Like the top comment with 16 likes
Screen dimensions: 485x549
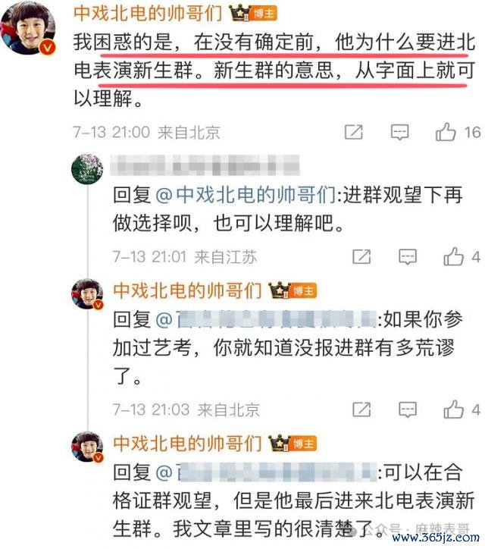tap(446, 132)
